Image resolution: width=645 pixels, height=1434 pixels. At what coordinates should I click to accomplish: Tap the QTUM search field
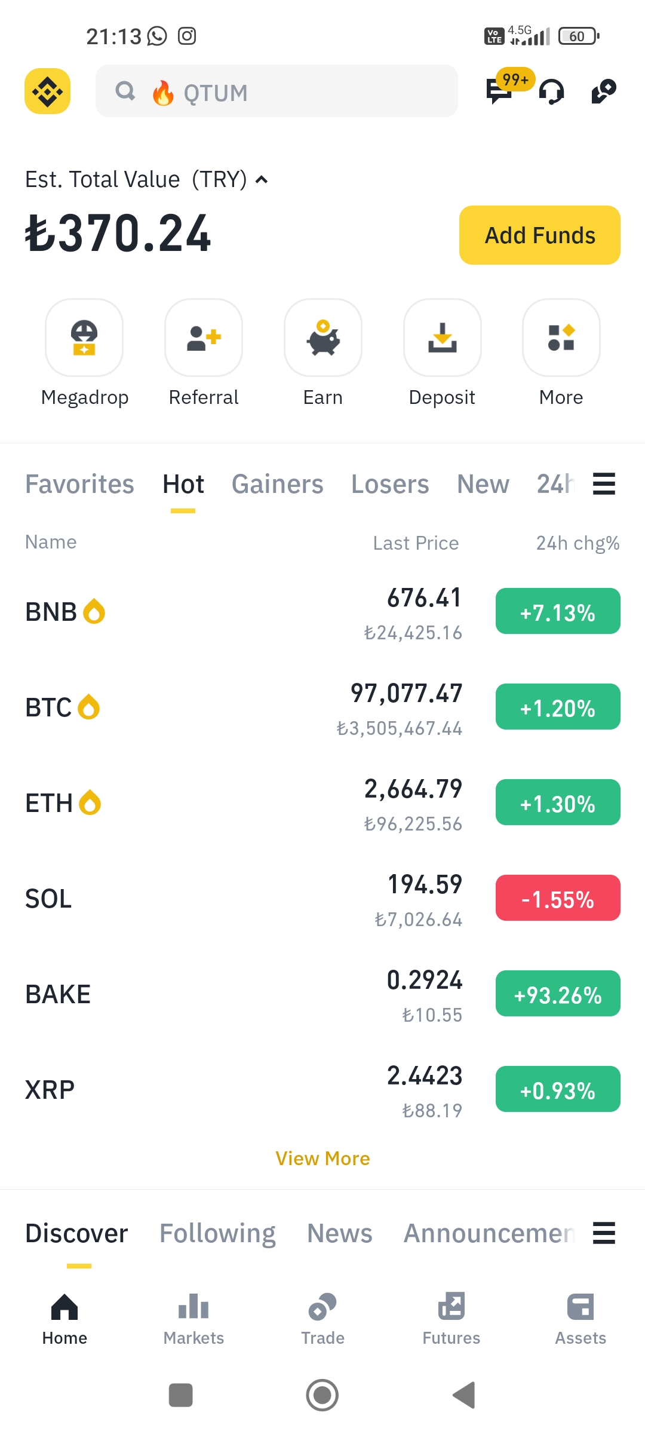[277, 91]
